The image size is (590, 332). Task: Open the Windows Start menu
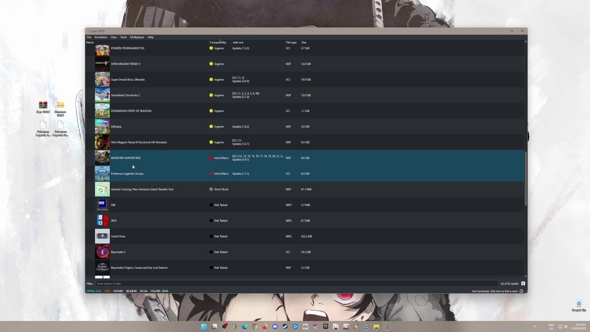coord(204,327)
